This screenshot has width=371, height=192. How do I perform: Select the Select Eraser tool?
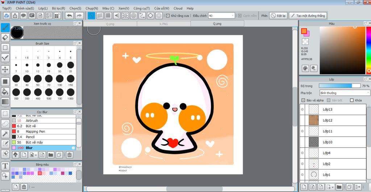tap(5, 154)
